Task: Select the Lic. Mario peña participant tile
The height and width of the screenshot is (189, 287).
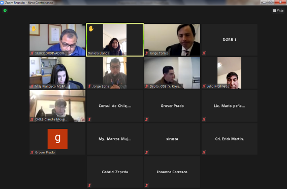Action: 229,106
